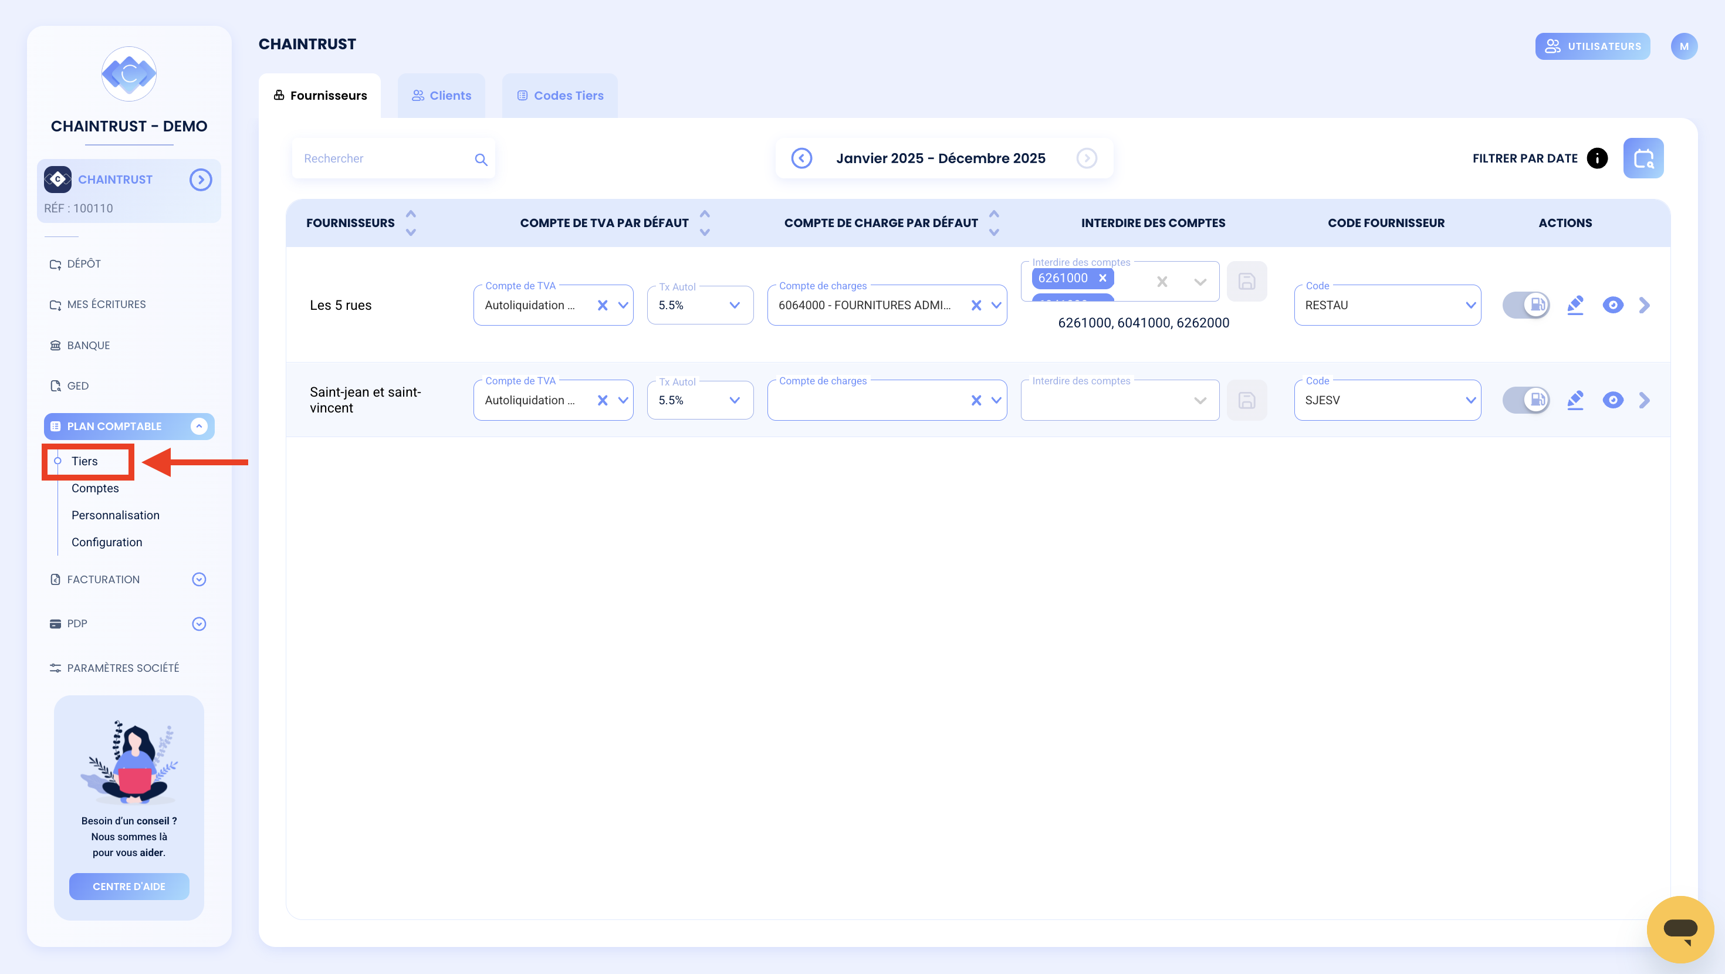Viewport: 1725px width, 974px height.
Task: Sort by Fournisseurs column arrows
Action: [411, 223]
